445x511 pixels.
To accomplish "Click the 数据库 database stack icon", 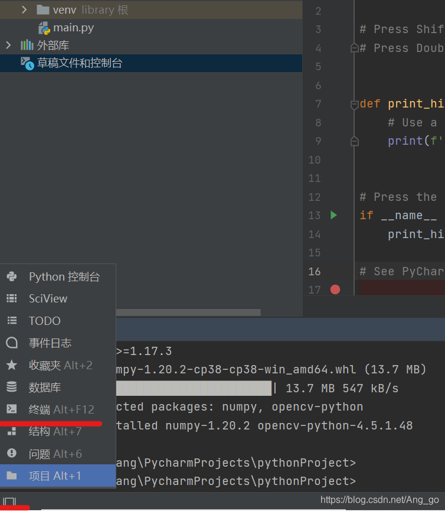I will point(12,387).
